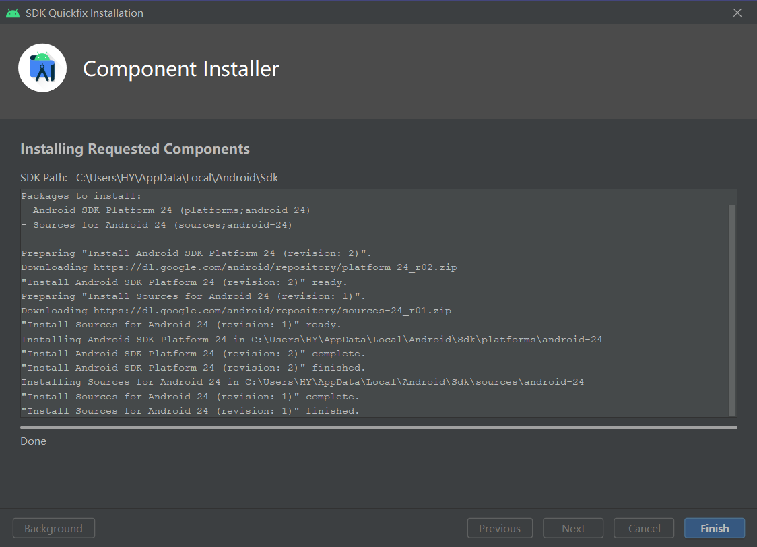Click the SDK Path value text
Image resolution: width=757 pixels, height=547 pixels.
point(177,178)
